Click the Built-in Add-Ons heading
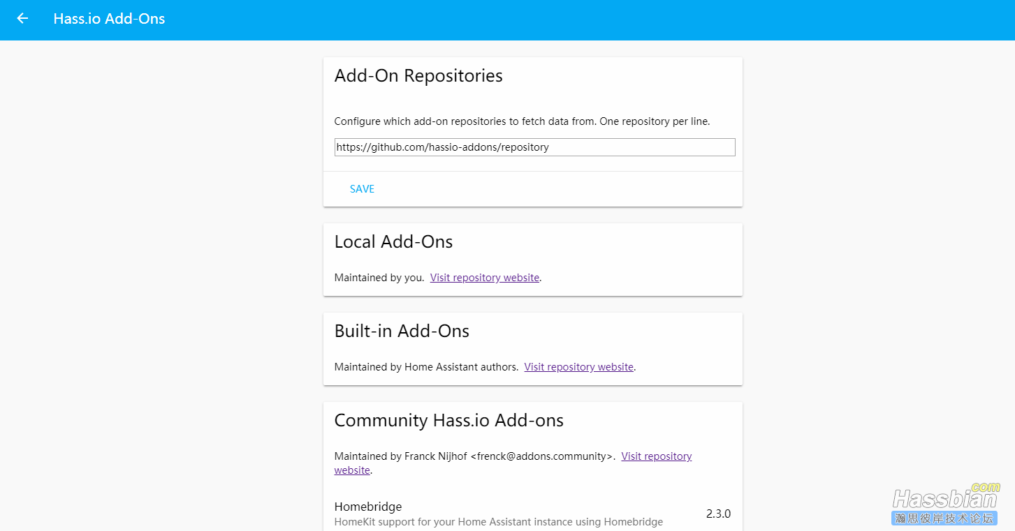 pos(402,331)
